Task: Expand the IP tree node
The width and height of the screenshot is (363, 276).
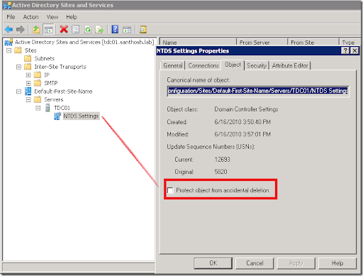Action: tap(28, 75)
